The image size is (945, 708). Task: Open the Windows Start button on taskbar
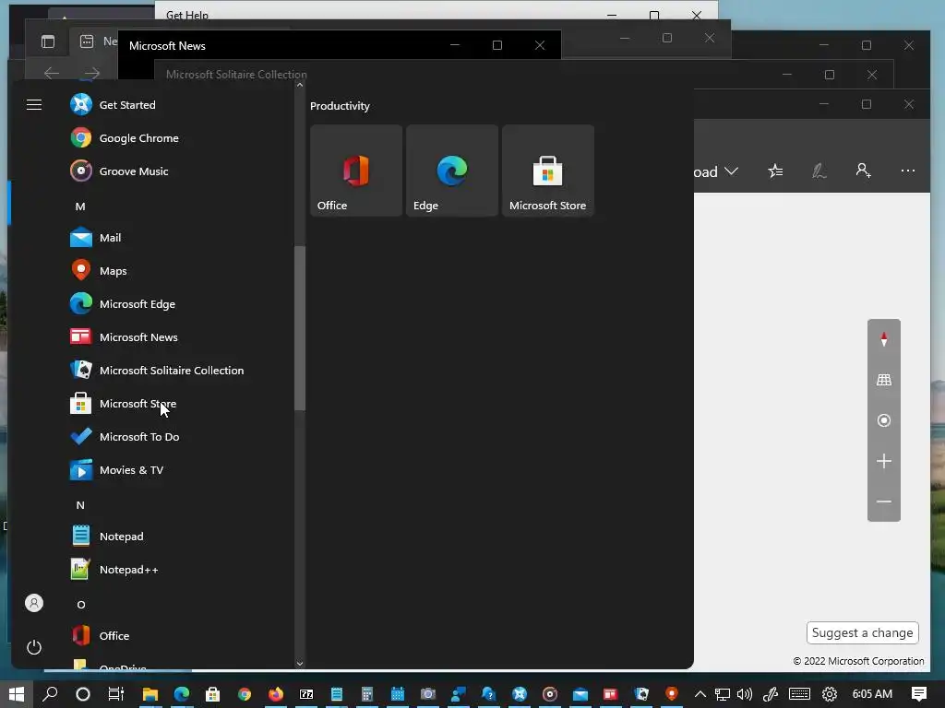click(17, 693)
